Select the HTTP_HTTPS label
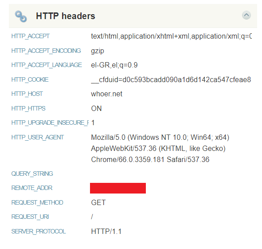 click(28, 108)
